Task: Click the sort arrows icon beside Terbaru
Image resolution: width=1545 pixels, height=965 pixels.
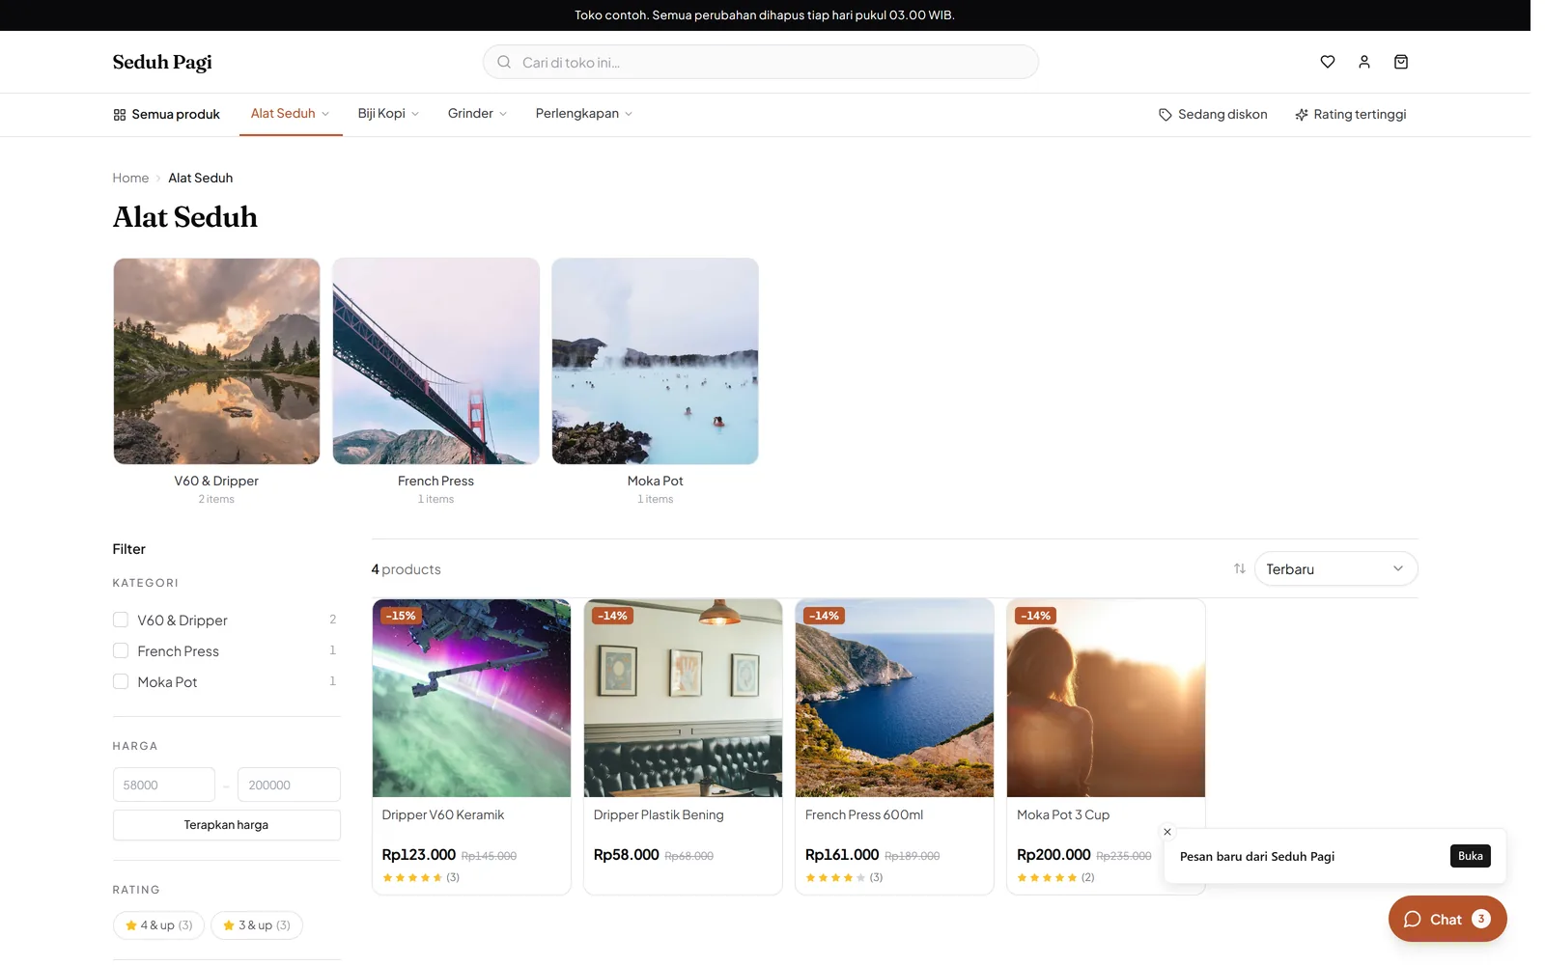Action: pyautogui.click(x=1240, y=568)
